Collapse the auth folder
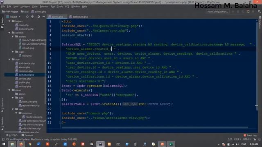The width and height of the screenshot is (262, 147). 13,98
